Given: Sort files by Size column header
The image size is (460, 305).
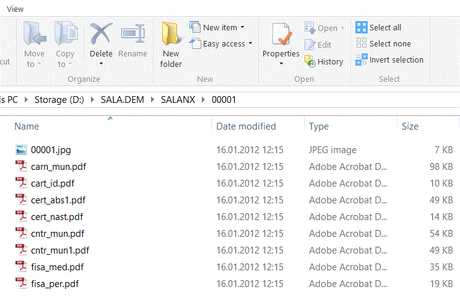Looking at the screenshot, I should click(410, 126).
